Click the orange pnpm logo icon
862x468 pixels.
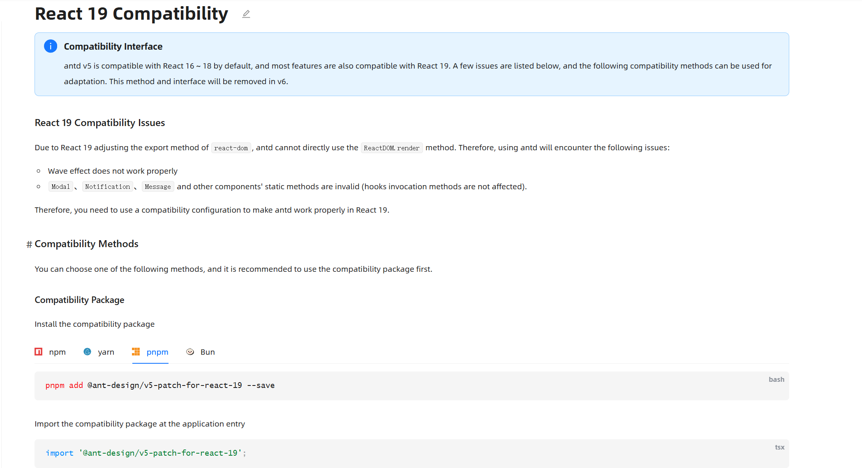tap(136, 352)
